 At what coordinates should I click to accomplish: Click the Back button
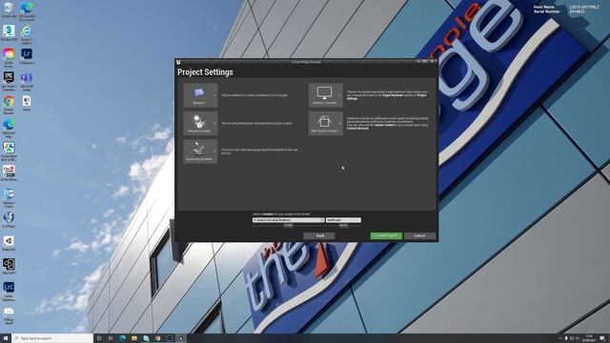(x=319, y=235)
